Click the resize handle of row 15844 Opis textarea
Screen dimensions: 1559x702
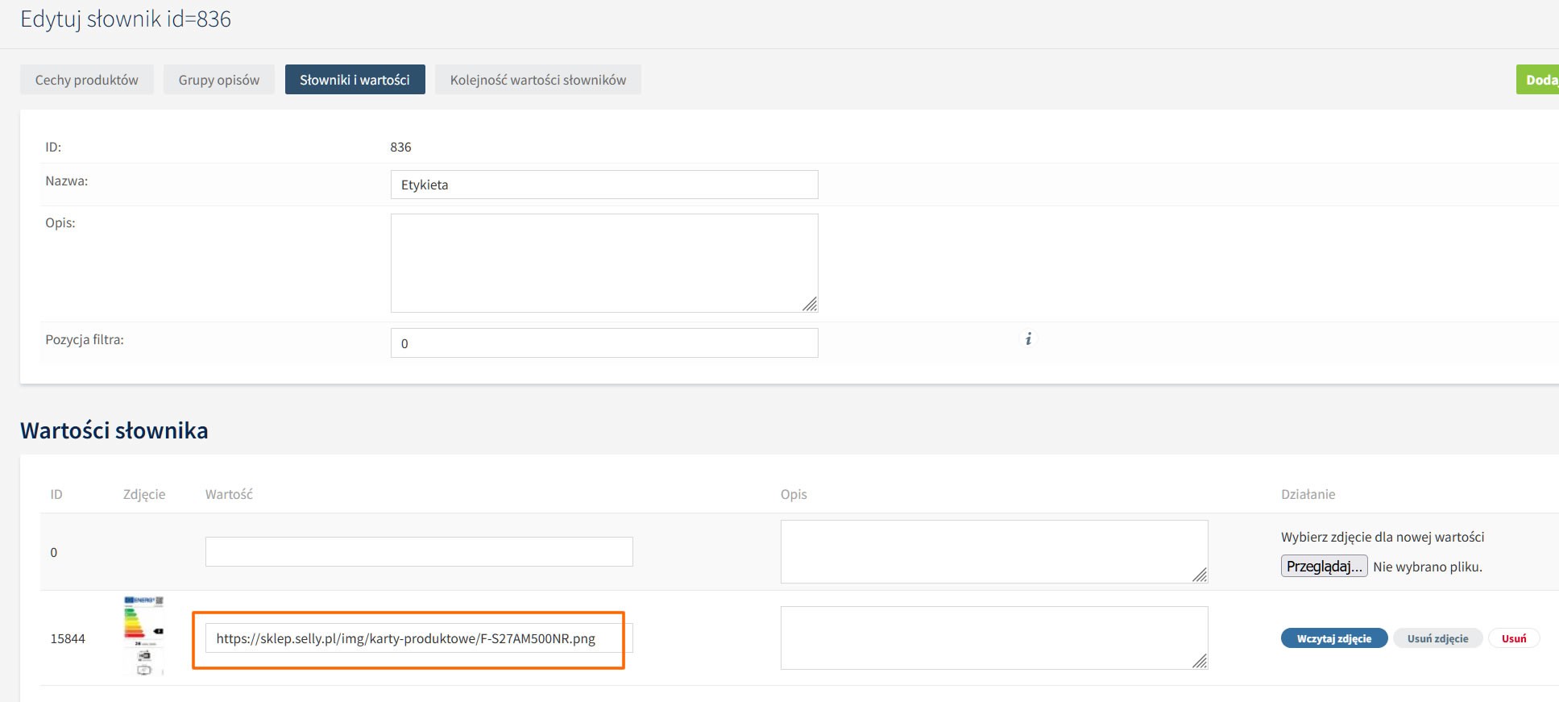point(1200,661)
